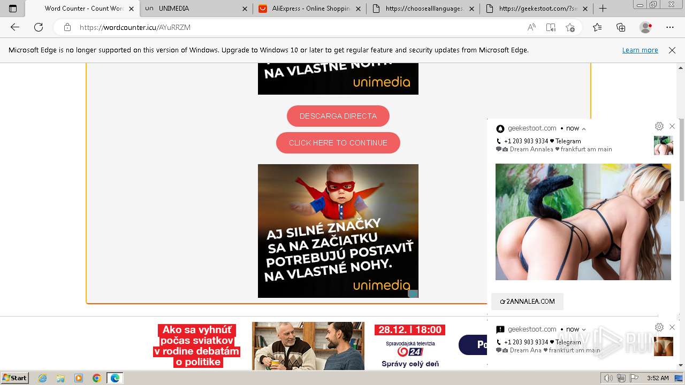Click the 28.12. 18:00 ad label
This screenshot has width=685, height=385.
pos(410,330)
